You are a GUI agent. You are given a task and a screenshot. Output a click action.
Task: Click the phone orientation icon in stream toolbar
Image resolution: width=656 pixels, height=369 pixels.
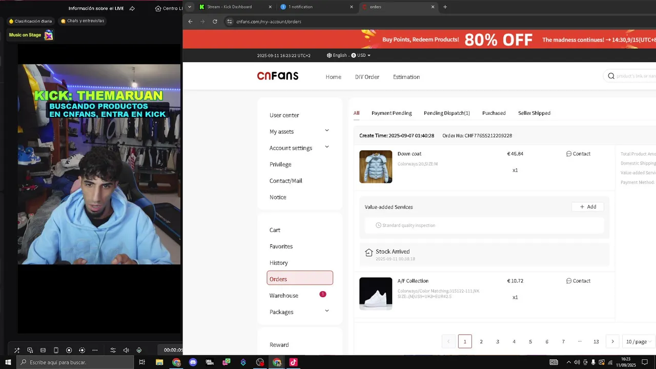coord(56,350)
